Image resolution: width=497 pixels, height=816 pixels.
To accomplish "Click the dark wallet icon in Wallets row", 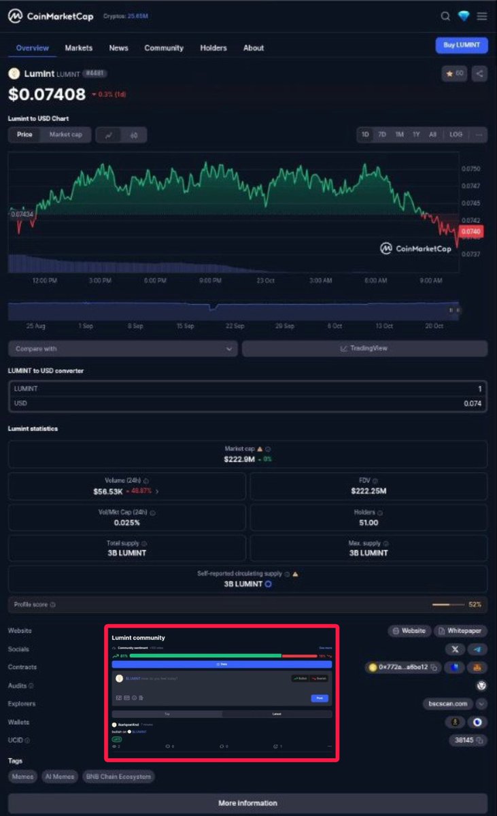I will (x=455, y=722).
